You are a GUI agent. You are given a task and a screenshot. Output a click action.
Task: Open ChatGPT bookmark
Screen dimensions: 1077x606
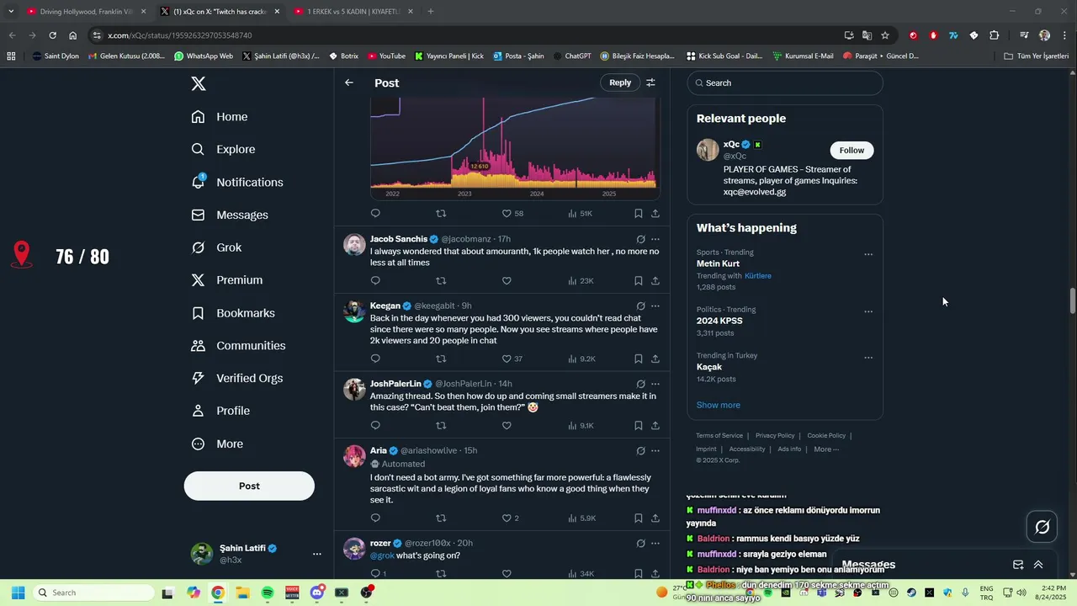pyautogui.click(x=572, y=56)
